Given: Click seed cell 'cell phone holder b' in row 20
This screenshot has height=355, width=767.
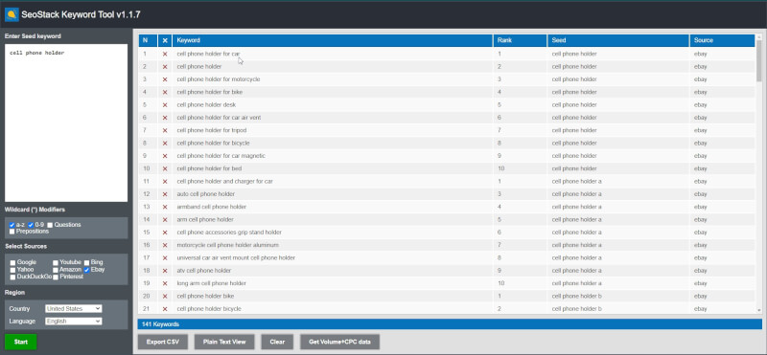Looking at the screenshot, I should point(577,296).
